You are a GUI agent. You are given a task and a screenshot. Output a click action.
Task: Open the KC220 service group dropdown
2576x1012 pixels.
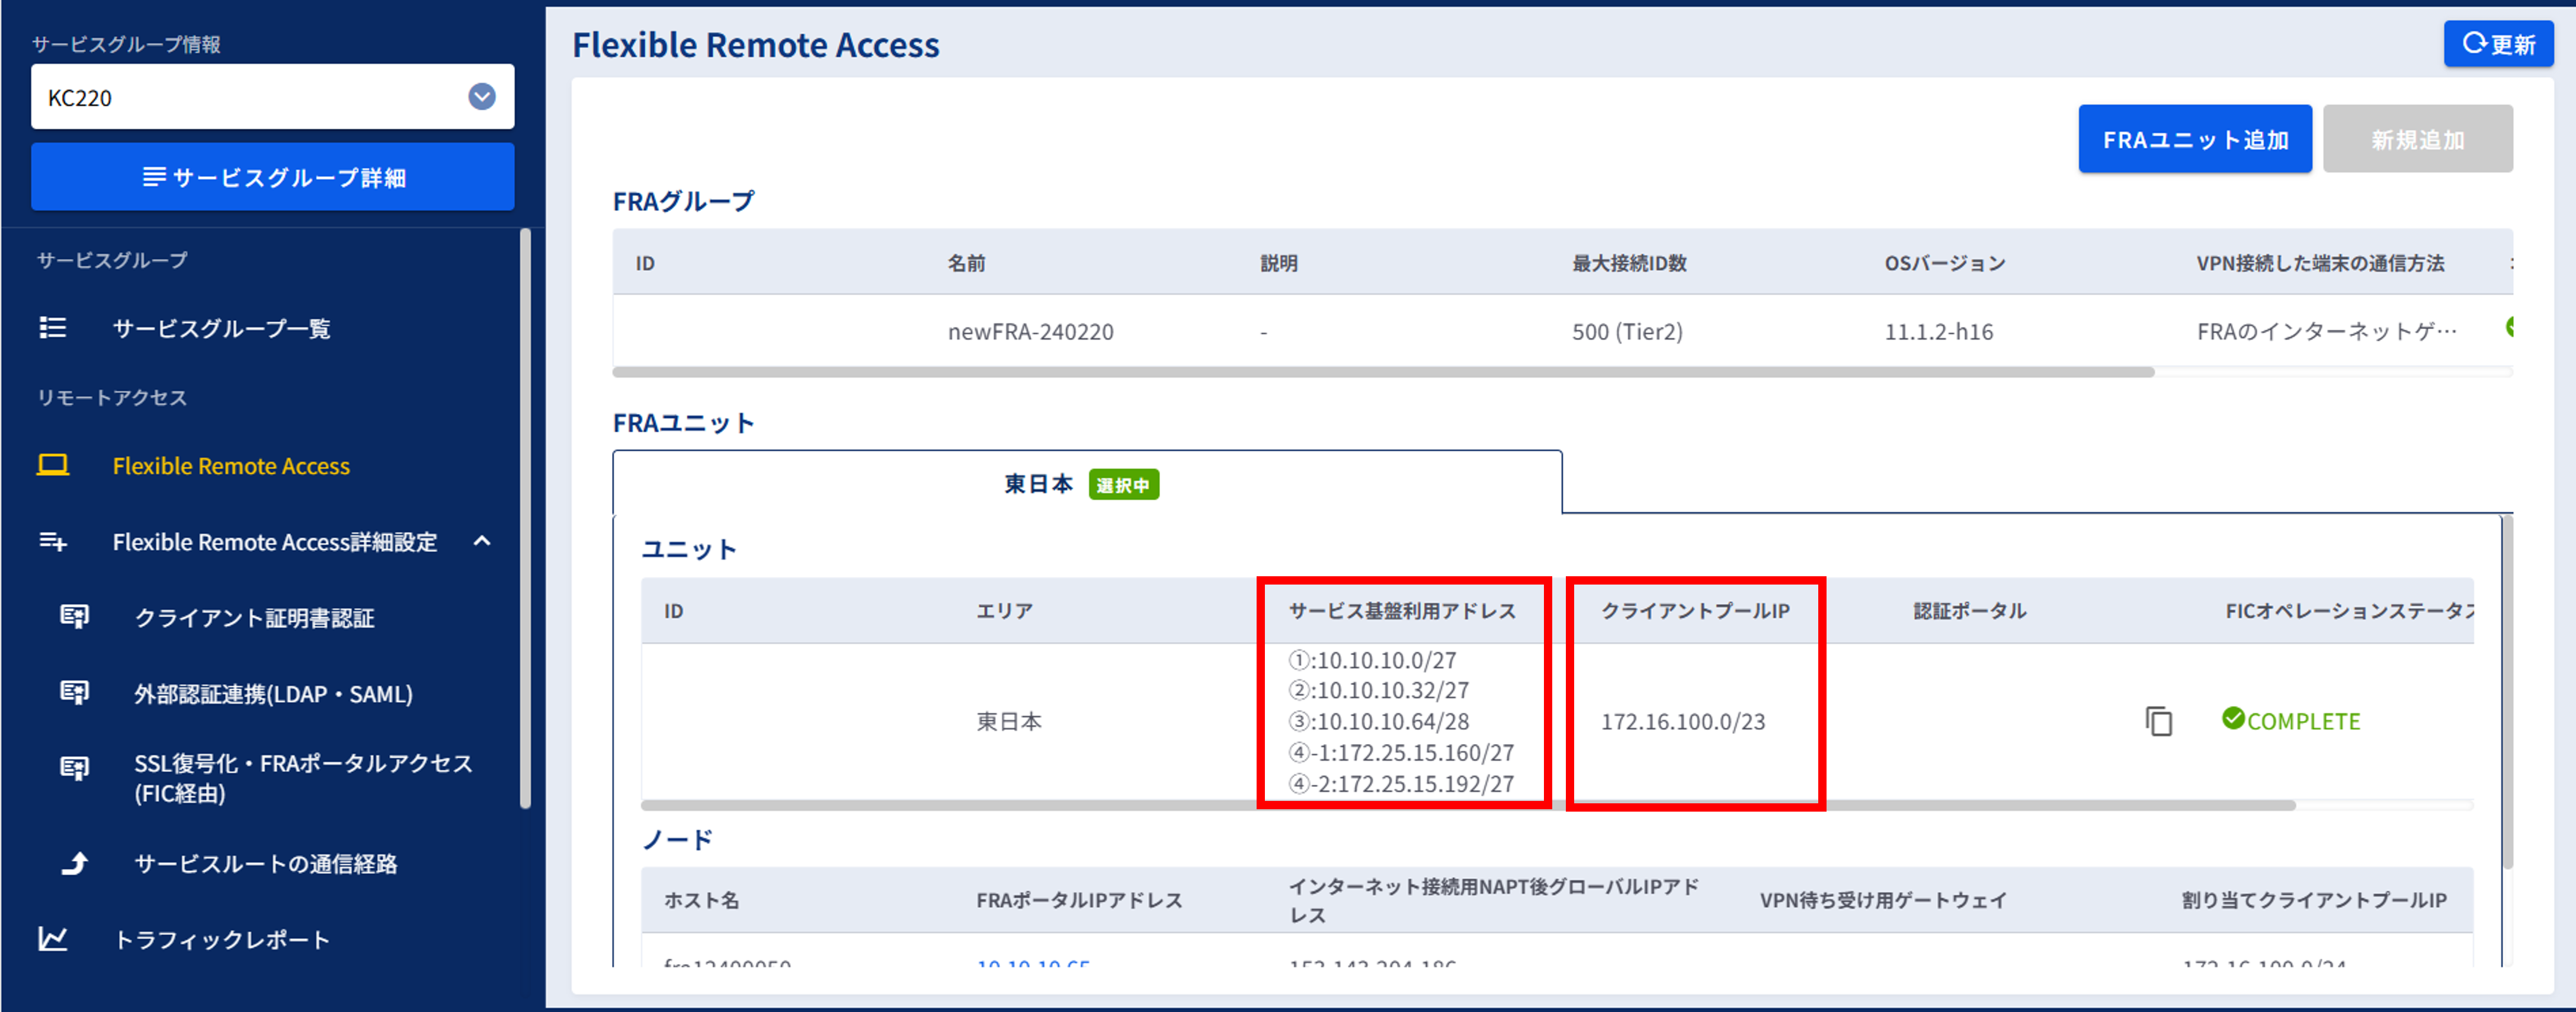(x=482, y=97)
